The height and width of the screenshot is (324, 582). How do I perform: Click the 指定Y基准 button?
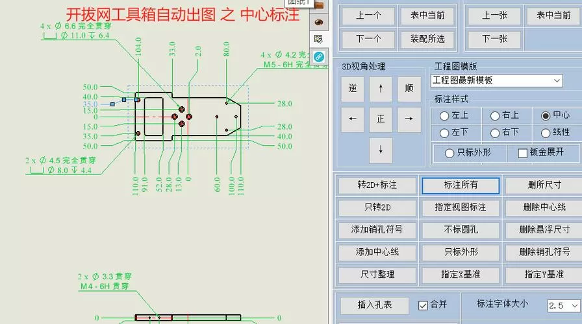tap(544, 275)
